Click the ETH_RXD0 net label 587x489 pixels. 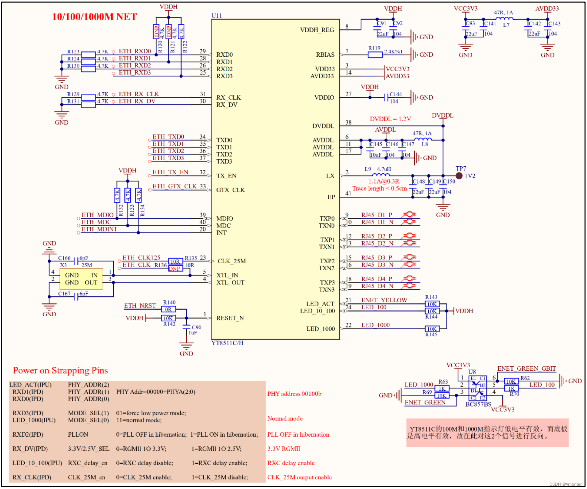pyautogui.click(x=135, y=51)
